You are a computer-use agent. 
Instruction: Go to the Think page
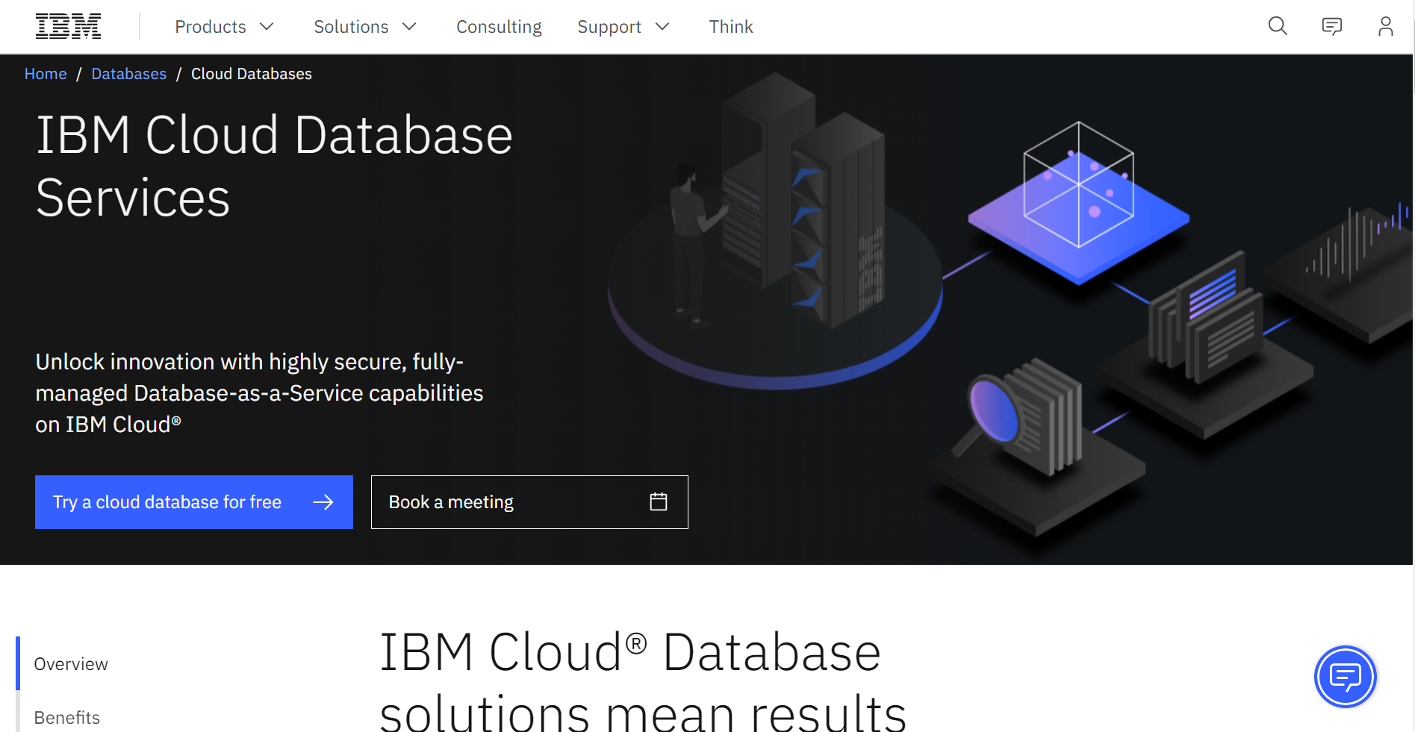[x=730, y=27]
